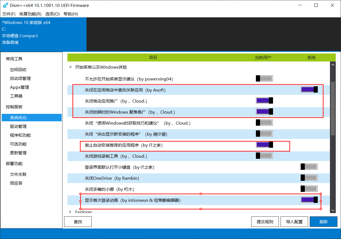The image size is (341, 239).
Task: Open 驱动管理 in the sidebar
Action: pyautogui.click(x=18, y=127)
